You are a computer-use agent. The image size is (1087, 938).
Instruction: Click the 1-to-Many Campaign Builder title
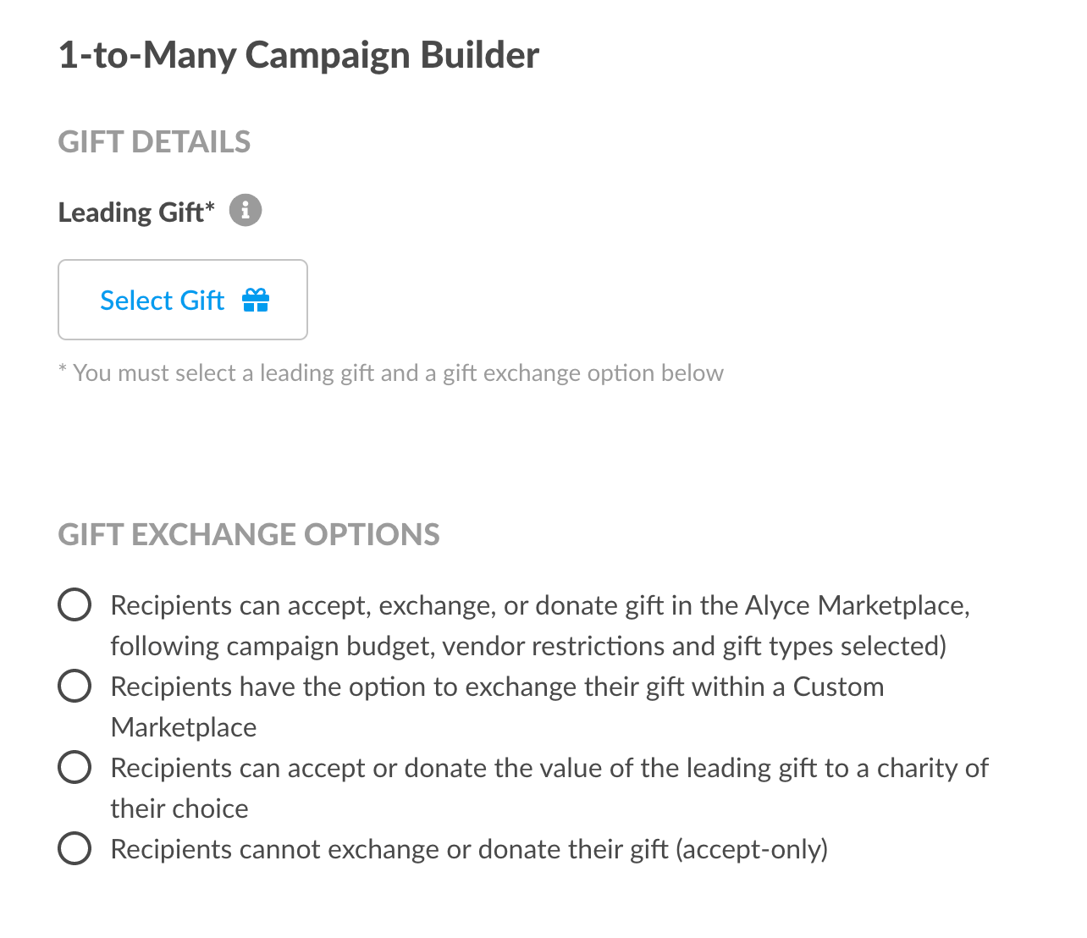[299, 55]
